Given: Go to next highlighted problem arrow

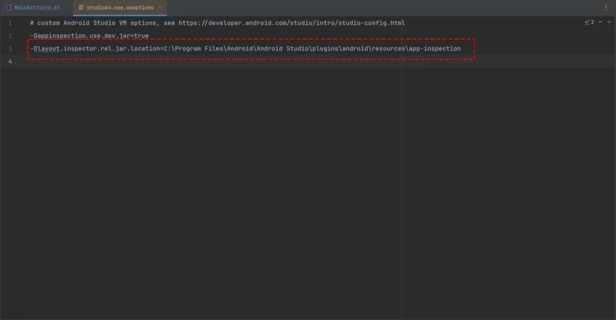Looking at the screenshot, I should tap(609, 22).
